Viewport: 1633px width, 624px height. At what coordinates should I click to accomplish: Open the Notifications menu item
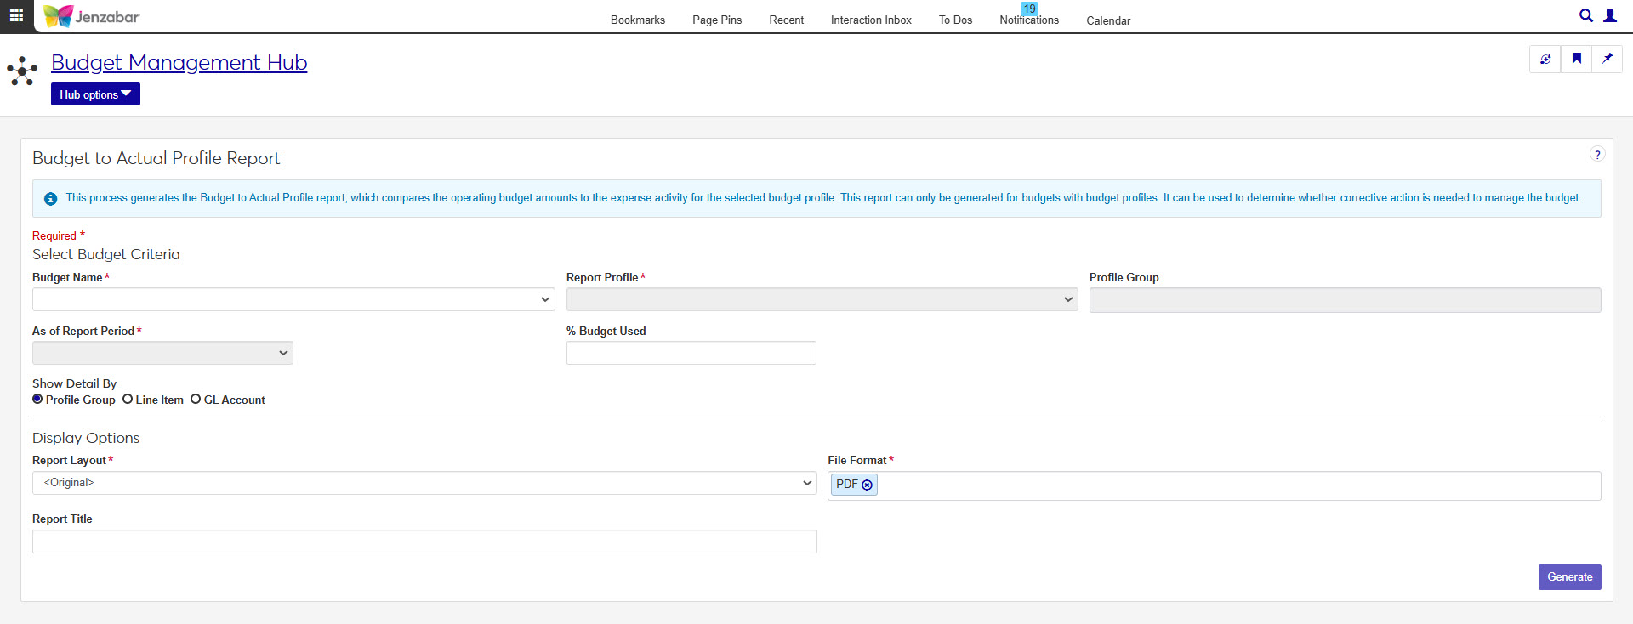click(1028, 20)
